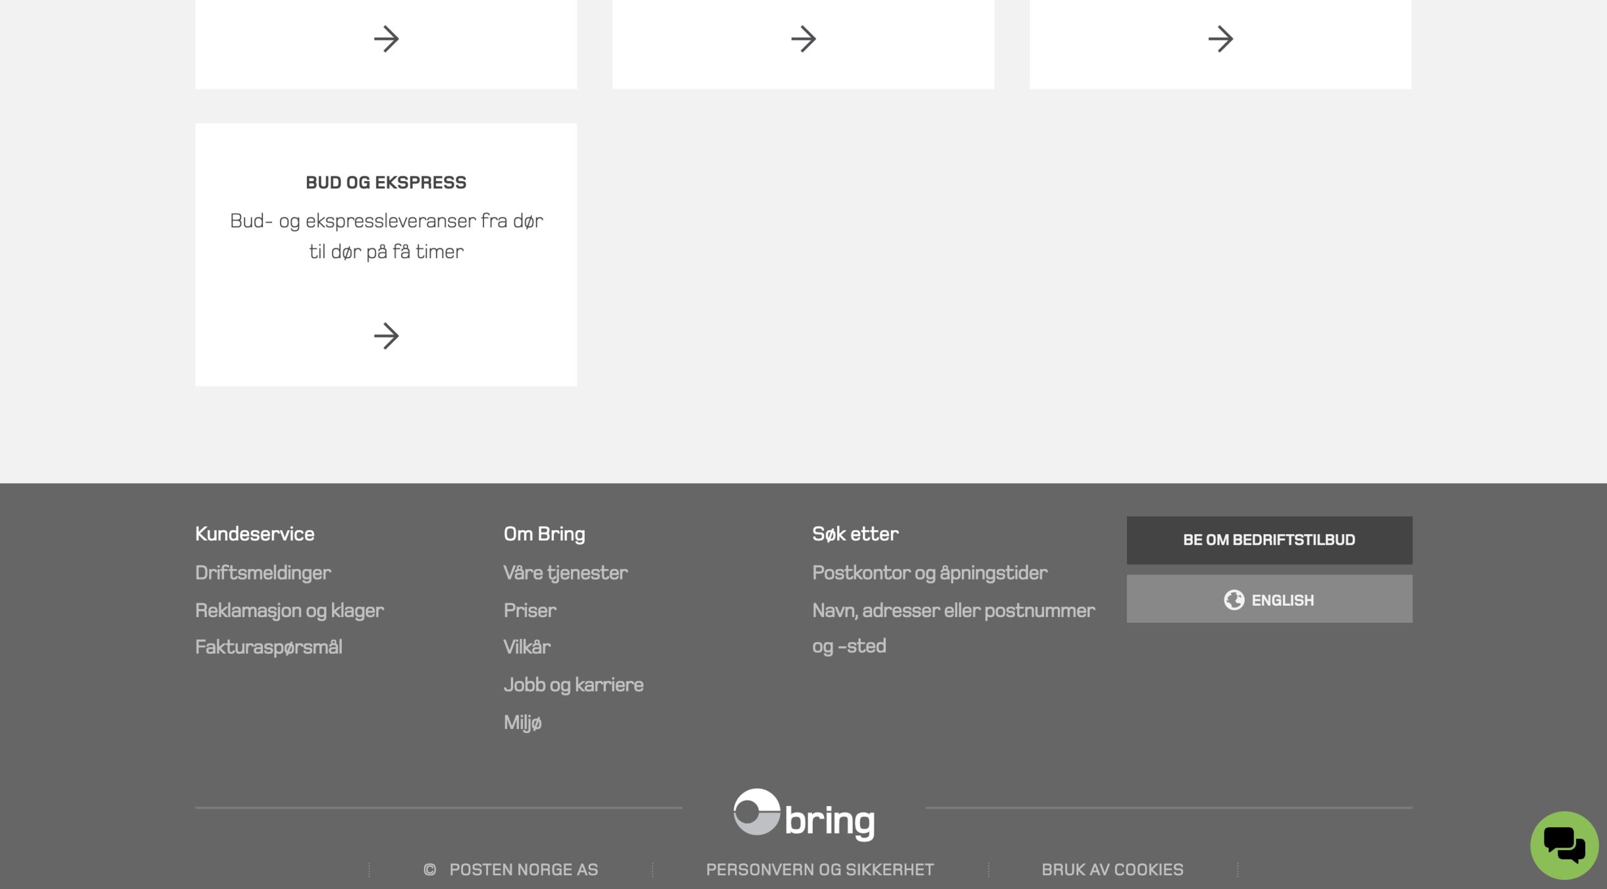The height and width of the screenshot is (889, 1607).
Task: Open the Bud og Ekspress card title
Action: pos(386,182)
